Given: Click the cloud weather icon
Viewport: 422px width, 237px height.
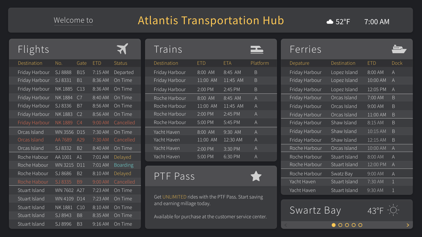Looking at the screenshot, I should click(x=330, y=22).
